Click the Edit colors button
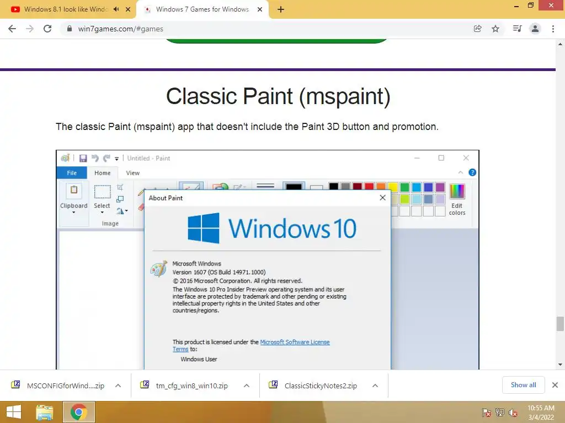Viewport: 565px width, 423px height. (457, 199)
